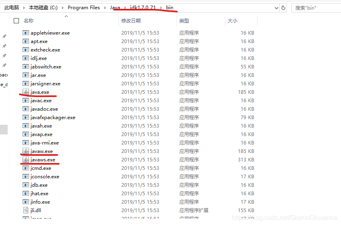This screenshot has height=225, width=341.
Task: Click the javaws.exe Java cup icon
Action: 26,159
